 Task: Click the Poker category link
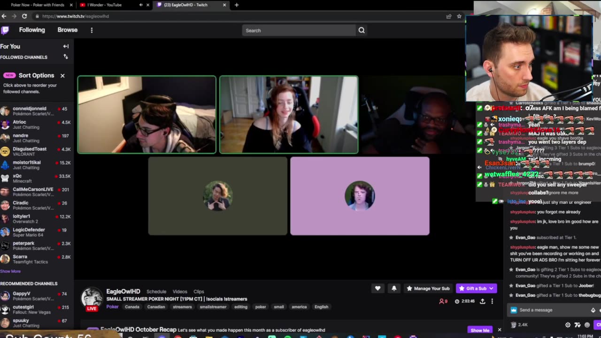pyautogui.click(x=113, y=307)
